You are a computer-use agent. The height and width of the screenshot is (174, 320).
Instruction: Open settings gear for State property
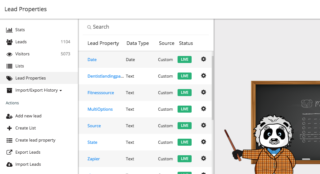[203, 142]
